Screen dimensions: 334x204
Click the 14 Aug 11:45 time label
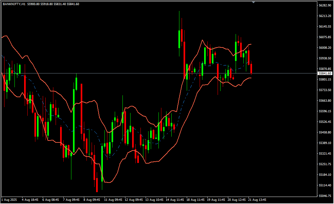174,200
